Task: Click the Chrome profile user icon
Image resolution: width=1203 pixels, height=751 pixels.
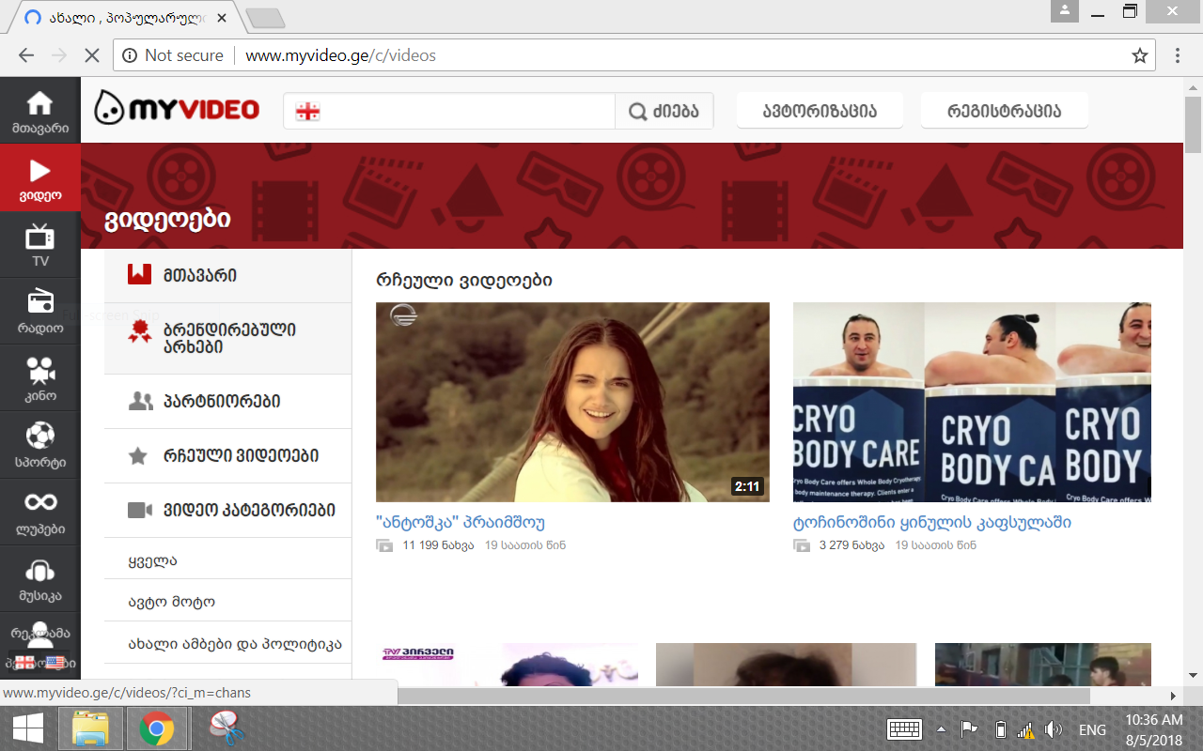Action: pos(1065,10)
